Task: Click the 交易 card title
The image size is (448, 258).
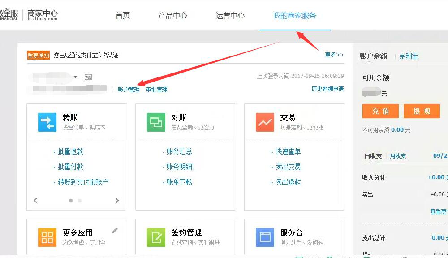Action: [288, 117]
